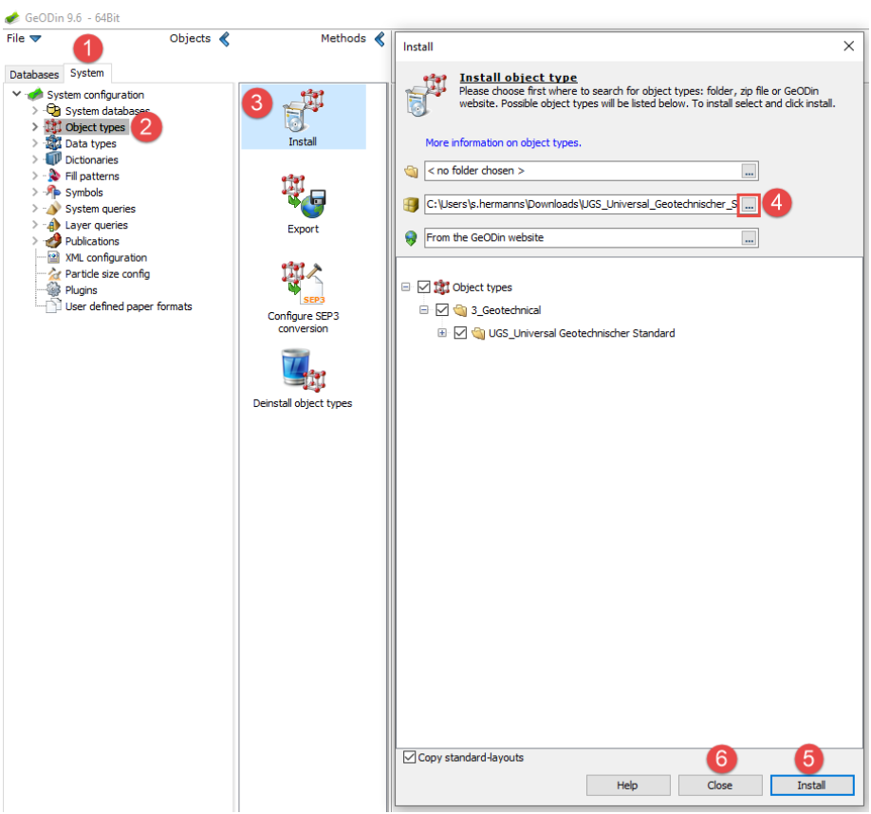Open More information on object types link

(503, 142)
